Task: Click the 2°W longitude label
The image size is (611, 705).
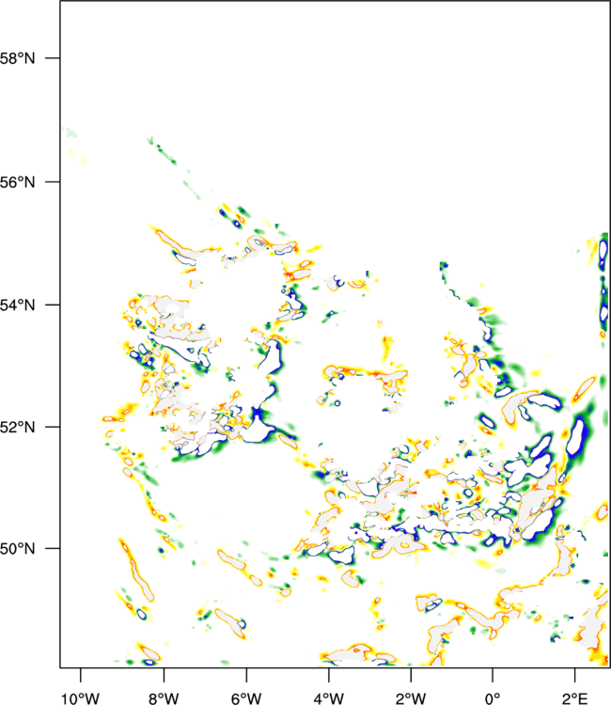Action: click(x=411, y=698)
